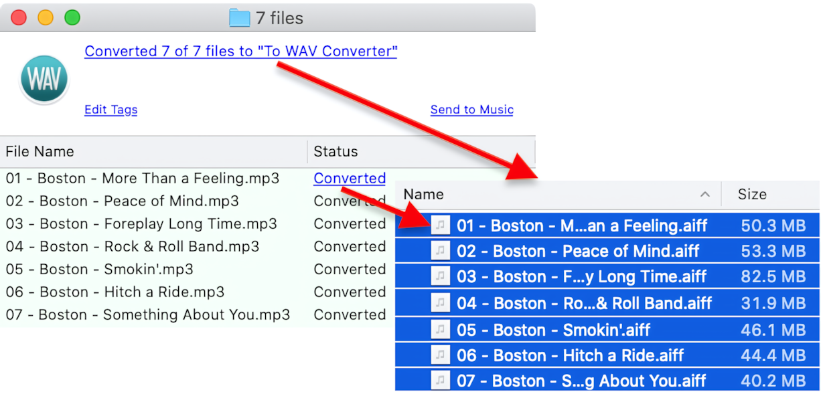Click the audio file icon for 01 - Boston aiff
The height and width of the screenshot is (396, 821).
coord(441,225)
